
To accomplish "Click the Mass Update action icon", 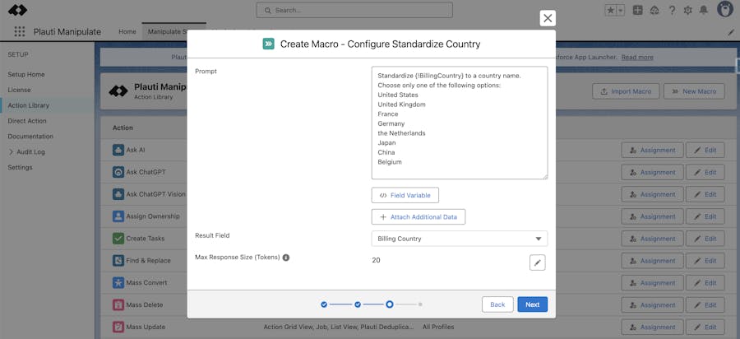I will point(118,327).
